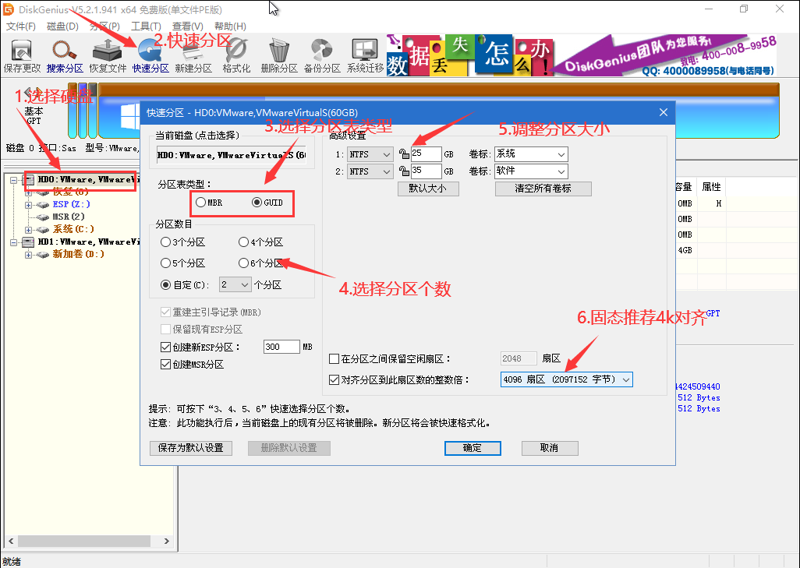Click the 清空所有卷标 button
The image size is (800, 568).
coord(543,189)
